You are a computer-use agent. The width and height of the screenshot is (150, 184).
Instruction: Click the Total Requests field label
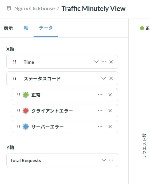click(26, 160)
